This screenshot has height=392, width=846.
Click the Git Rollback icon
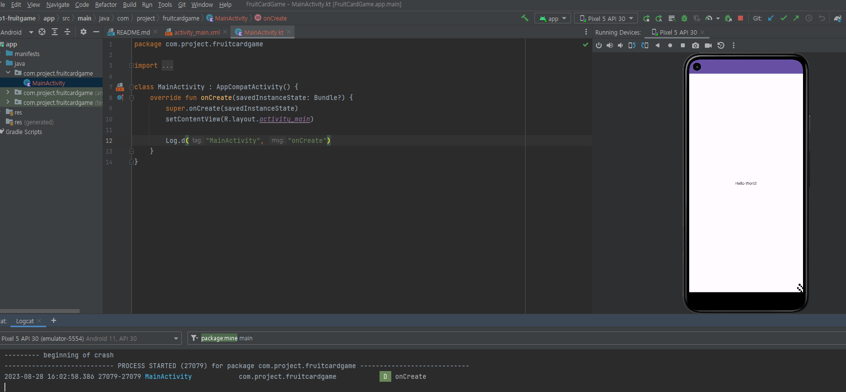822,18
